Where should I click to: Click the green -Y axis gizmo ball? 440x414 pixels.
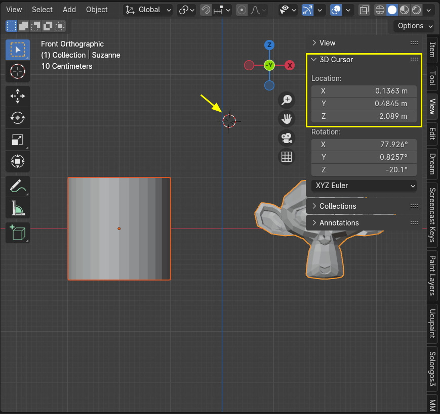pos(269,66)
